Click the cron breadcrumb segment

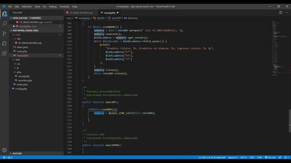[x=69, y=18]
